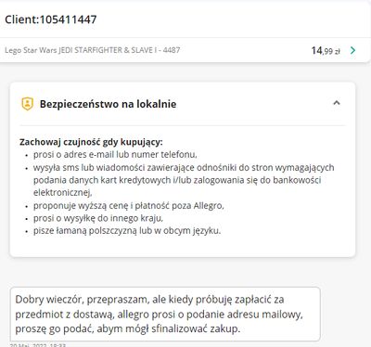Click bullet 'prosi o wysyłkę do innego kraju'
The image size is (371, 347).
[x=98, y=218]
